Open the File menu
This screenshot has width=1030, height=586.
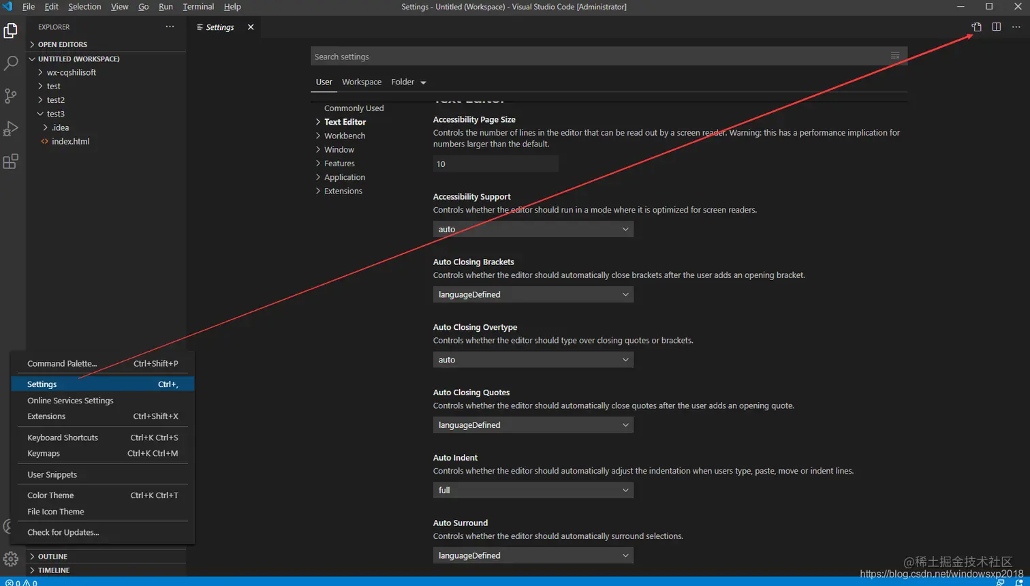(x=29, y=7)
